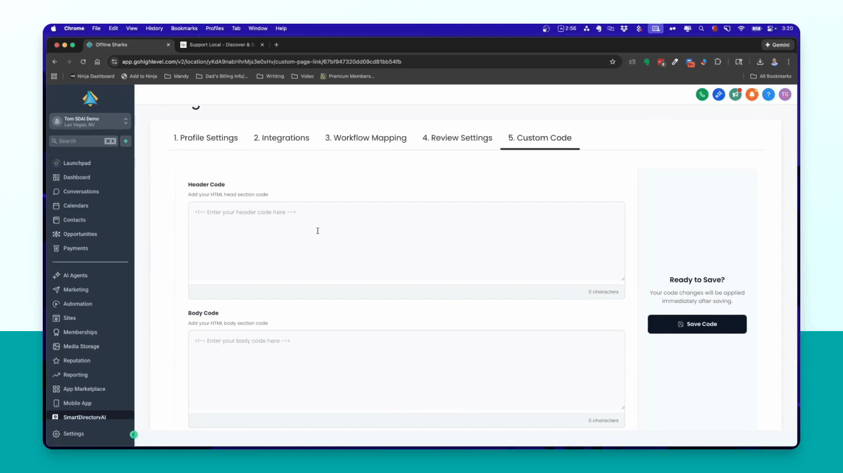843x473 pixels.
Task: Open the Bookmarks menu in the menu bar
Action: [184, 29]
